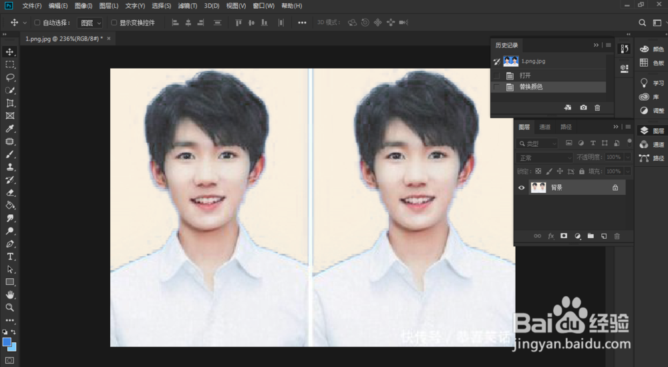Select the Smudge tool
The image size is (668, 367).
pyautogui.click(x=10, y=218)
